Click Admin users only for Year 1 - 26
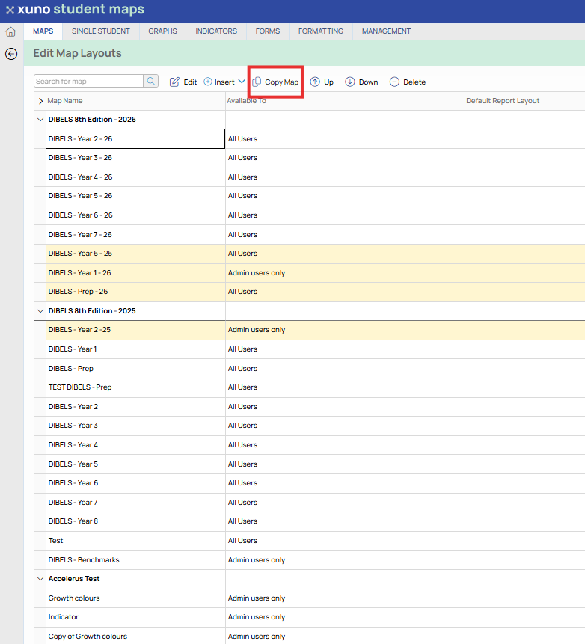The image size is (585, 644). [x=257, y=273]
